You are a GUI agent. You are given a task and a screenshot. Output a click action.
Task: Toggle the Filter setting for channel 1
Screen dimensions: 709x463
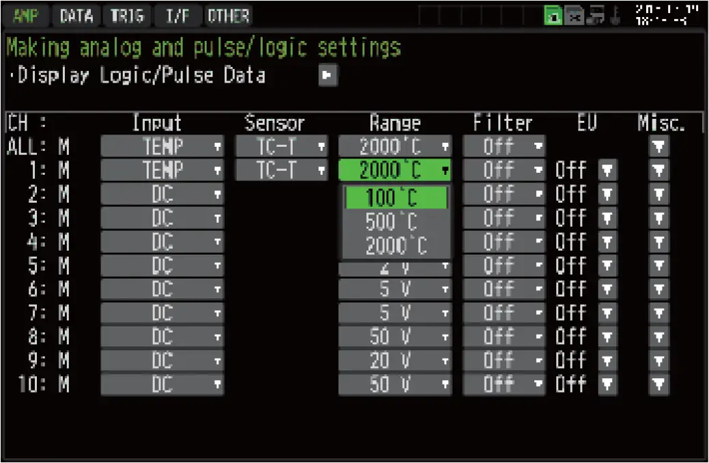tap(503, 169)
